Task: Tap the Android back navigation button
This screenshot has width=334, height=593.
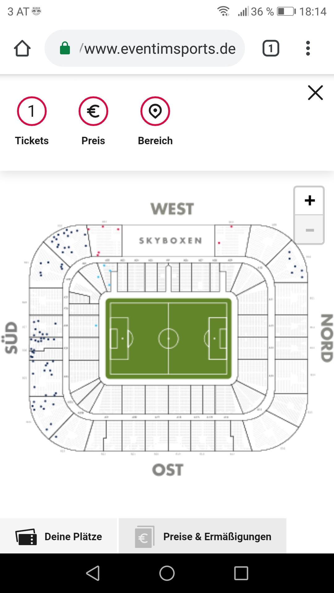Action: (93, 573)
